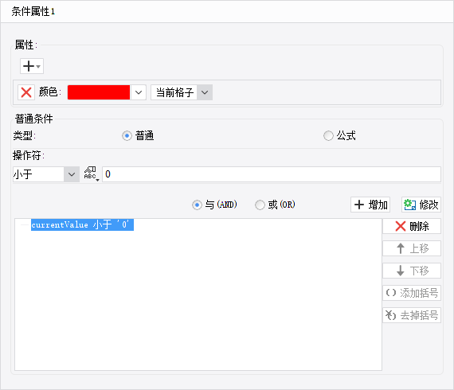454x390 pixels.
Task: Click the value input field containing 0
Action: point(272,174)
